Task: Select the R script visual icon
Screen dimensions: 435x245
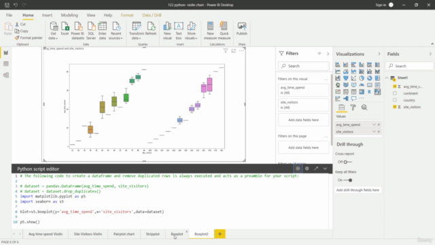Action: pyautogui.click(x=369, y=92)
